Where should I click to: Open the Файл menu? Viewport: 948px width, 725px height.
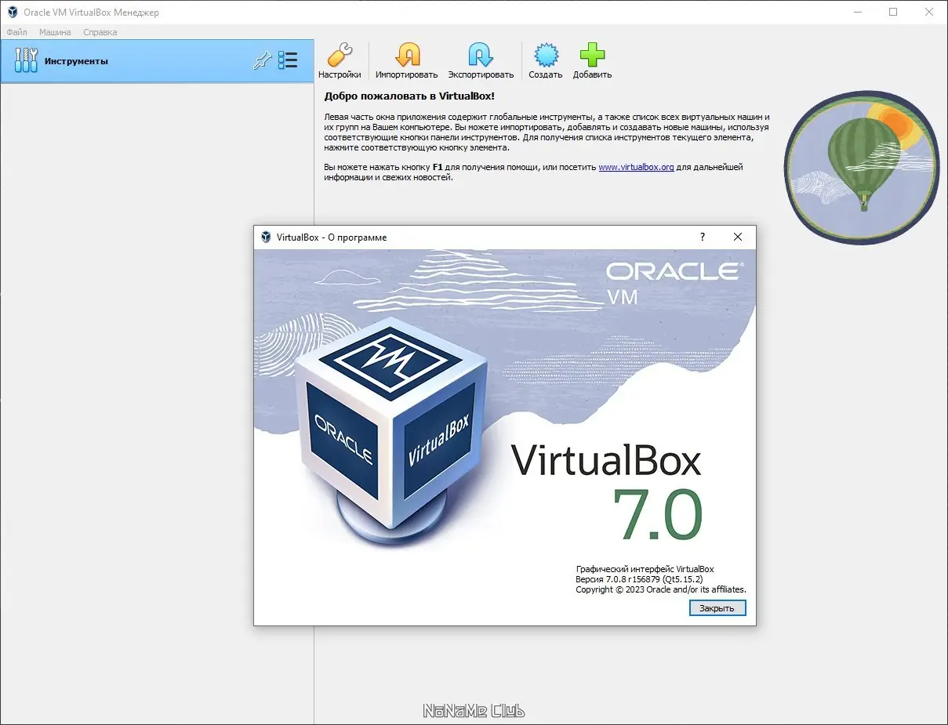(16, 32)
